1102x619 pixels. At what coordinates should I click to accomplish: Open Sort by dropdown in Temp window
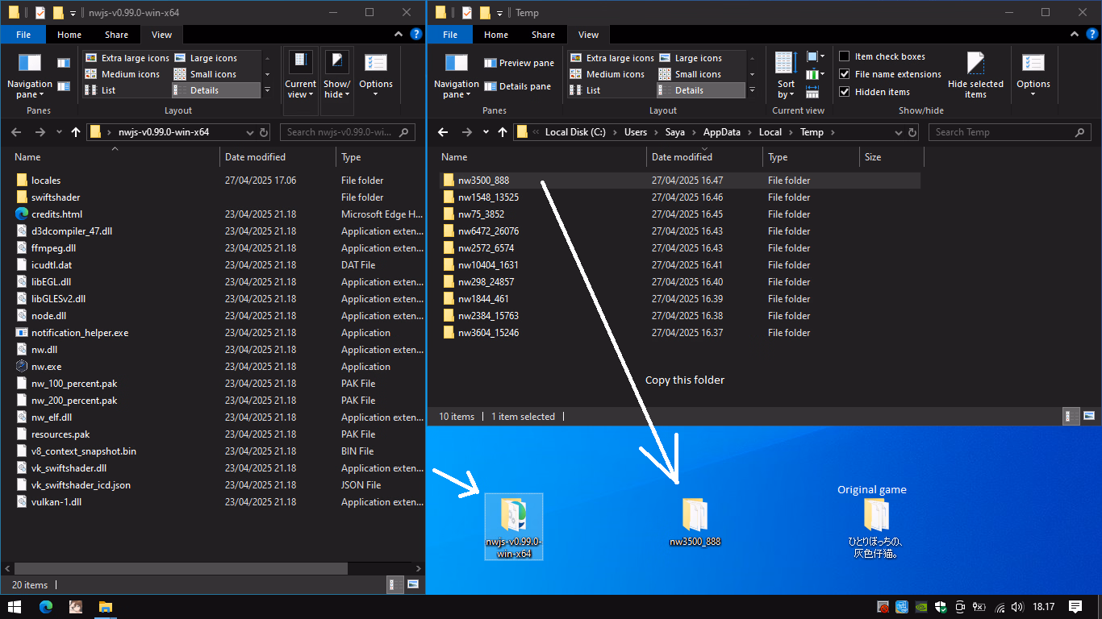(x=786, y=76)
